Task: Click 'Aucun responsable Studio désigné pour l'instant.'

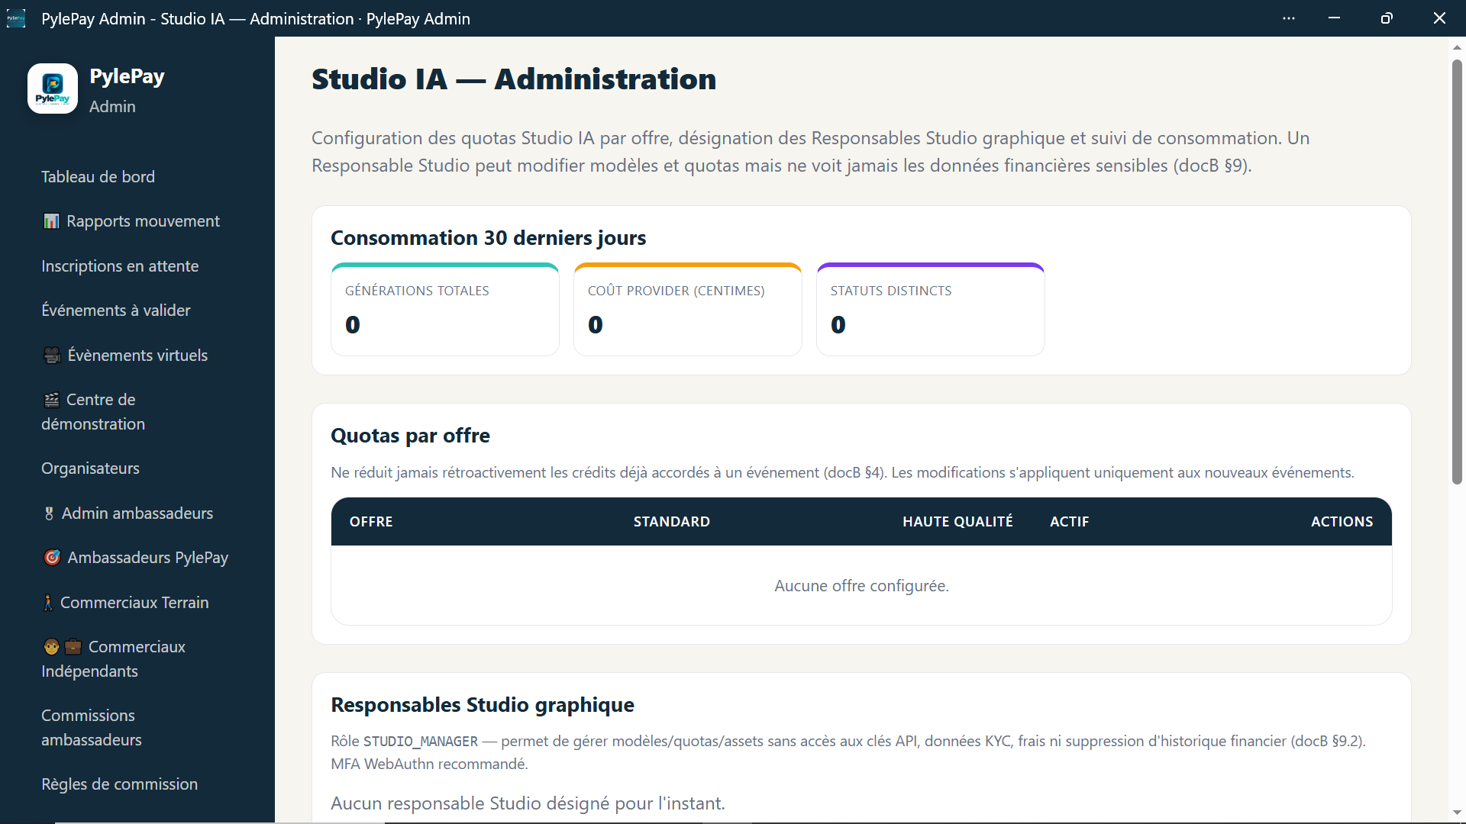Action: pyautogui.click(x=528, y=803)
